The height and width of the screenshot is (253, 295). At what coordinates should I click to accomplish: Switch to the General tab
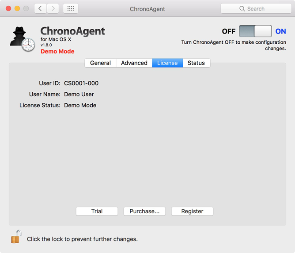click(100, 63)
